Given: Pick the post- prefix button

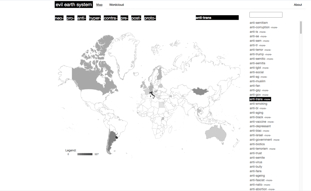Looking at the screenshot, I should pos(136,18).
